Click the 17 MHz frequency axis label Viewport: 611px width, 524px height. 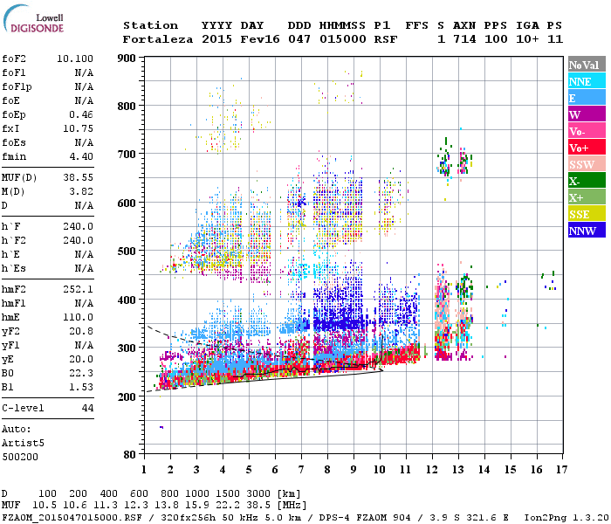(561, 470)
